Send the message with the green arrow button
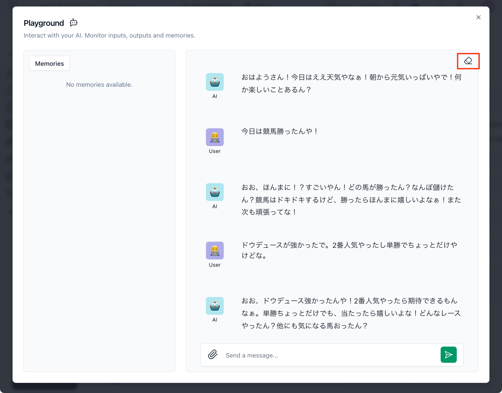Screen dimensions: 502x393 (448, 355)
